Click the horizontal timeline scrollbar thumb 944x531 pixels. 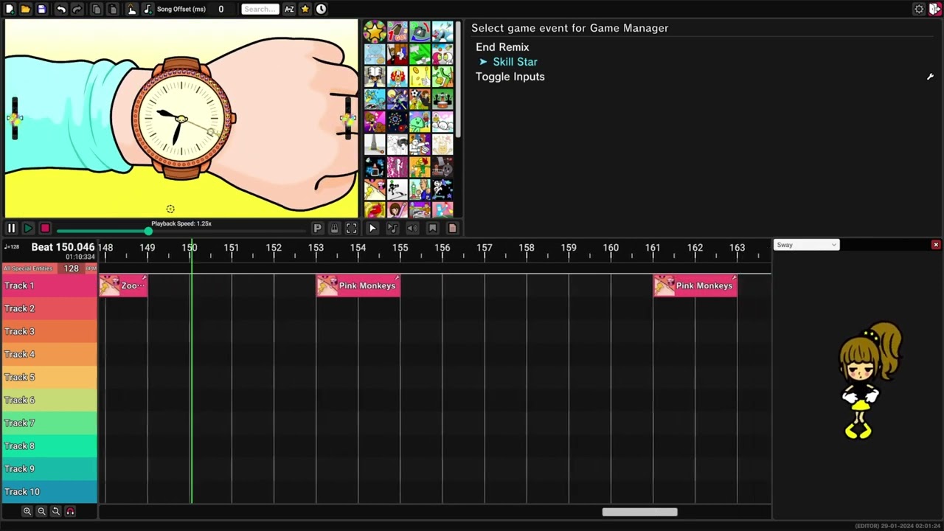click(639, 512)
